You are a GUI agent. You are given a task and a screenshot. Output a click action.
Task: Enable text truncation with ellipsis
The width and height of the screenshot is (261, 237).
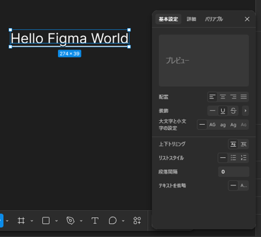pyautogui.click(x=243, y=185)
